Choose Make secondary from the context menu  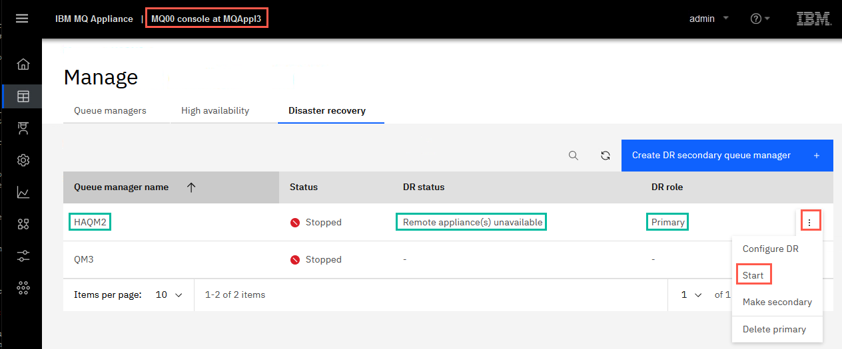[x=777, y=302]
